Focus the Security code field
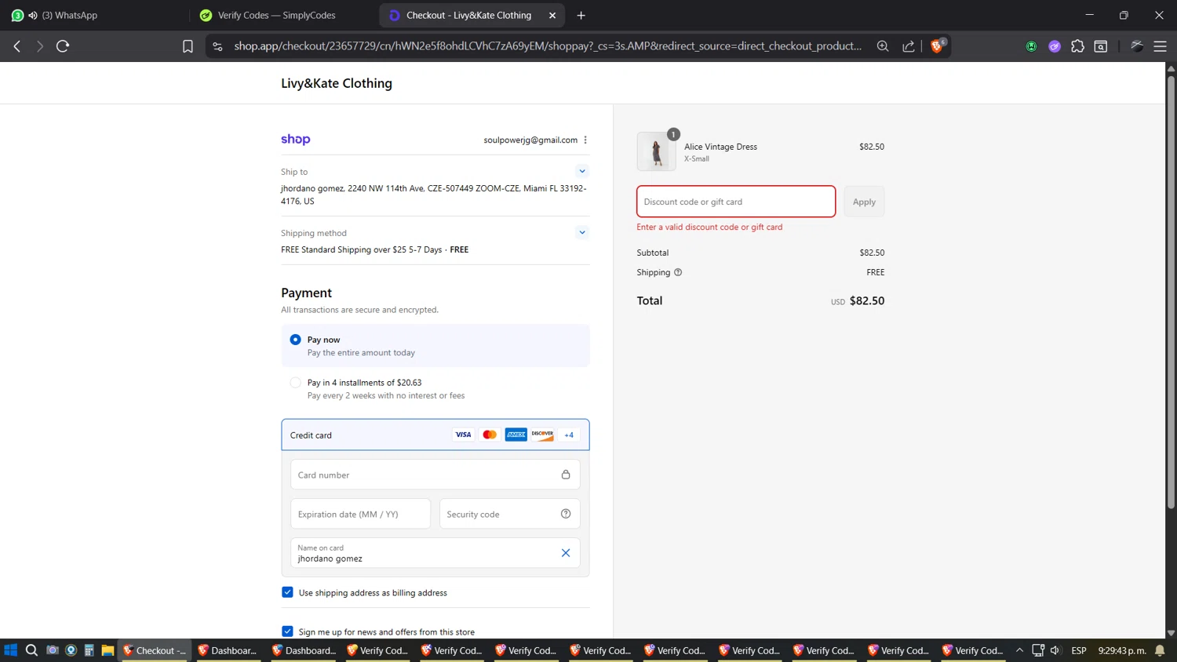The height and width of the screenshot is (662, 1177). [x=509, y=514]
